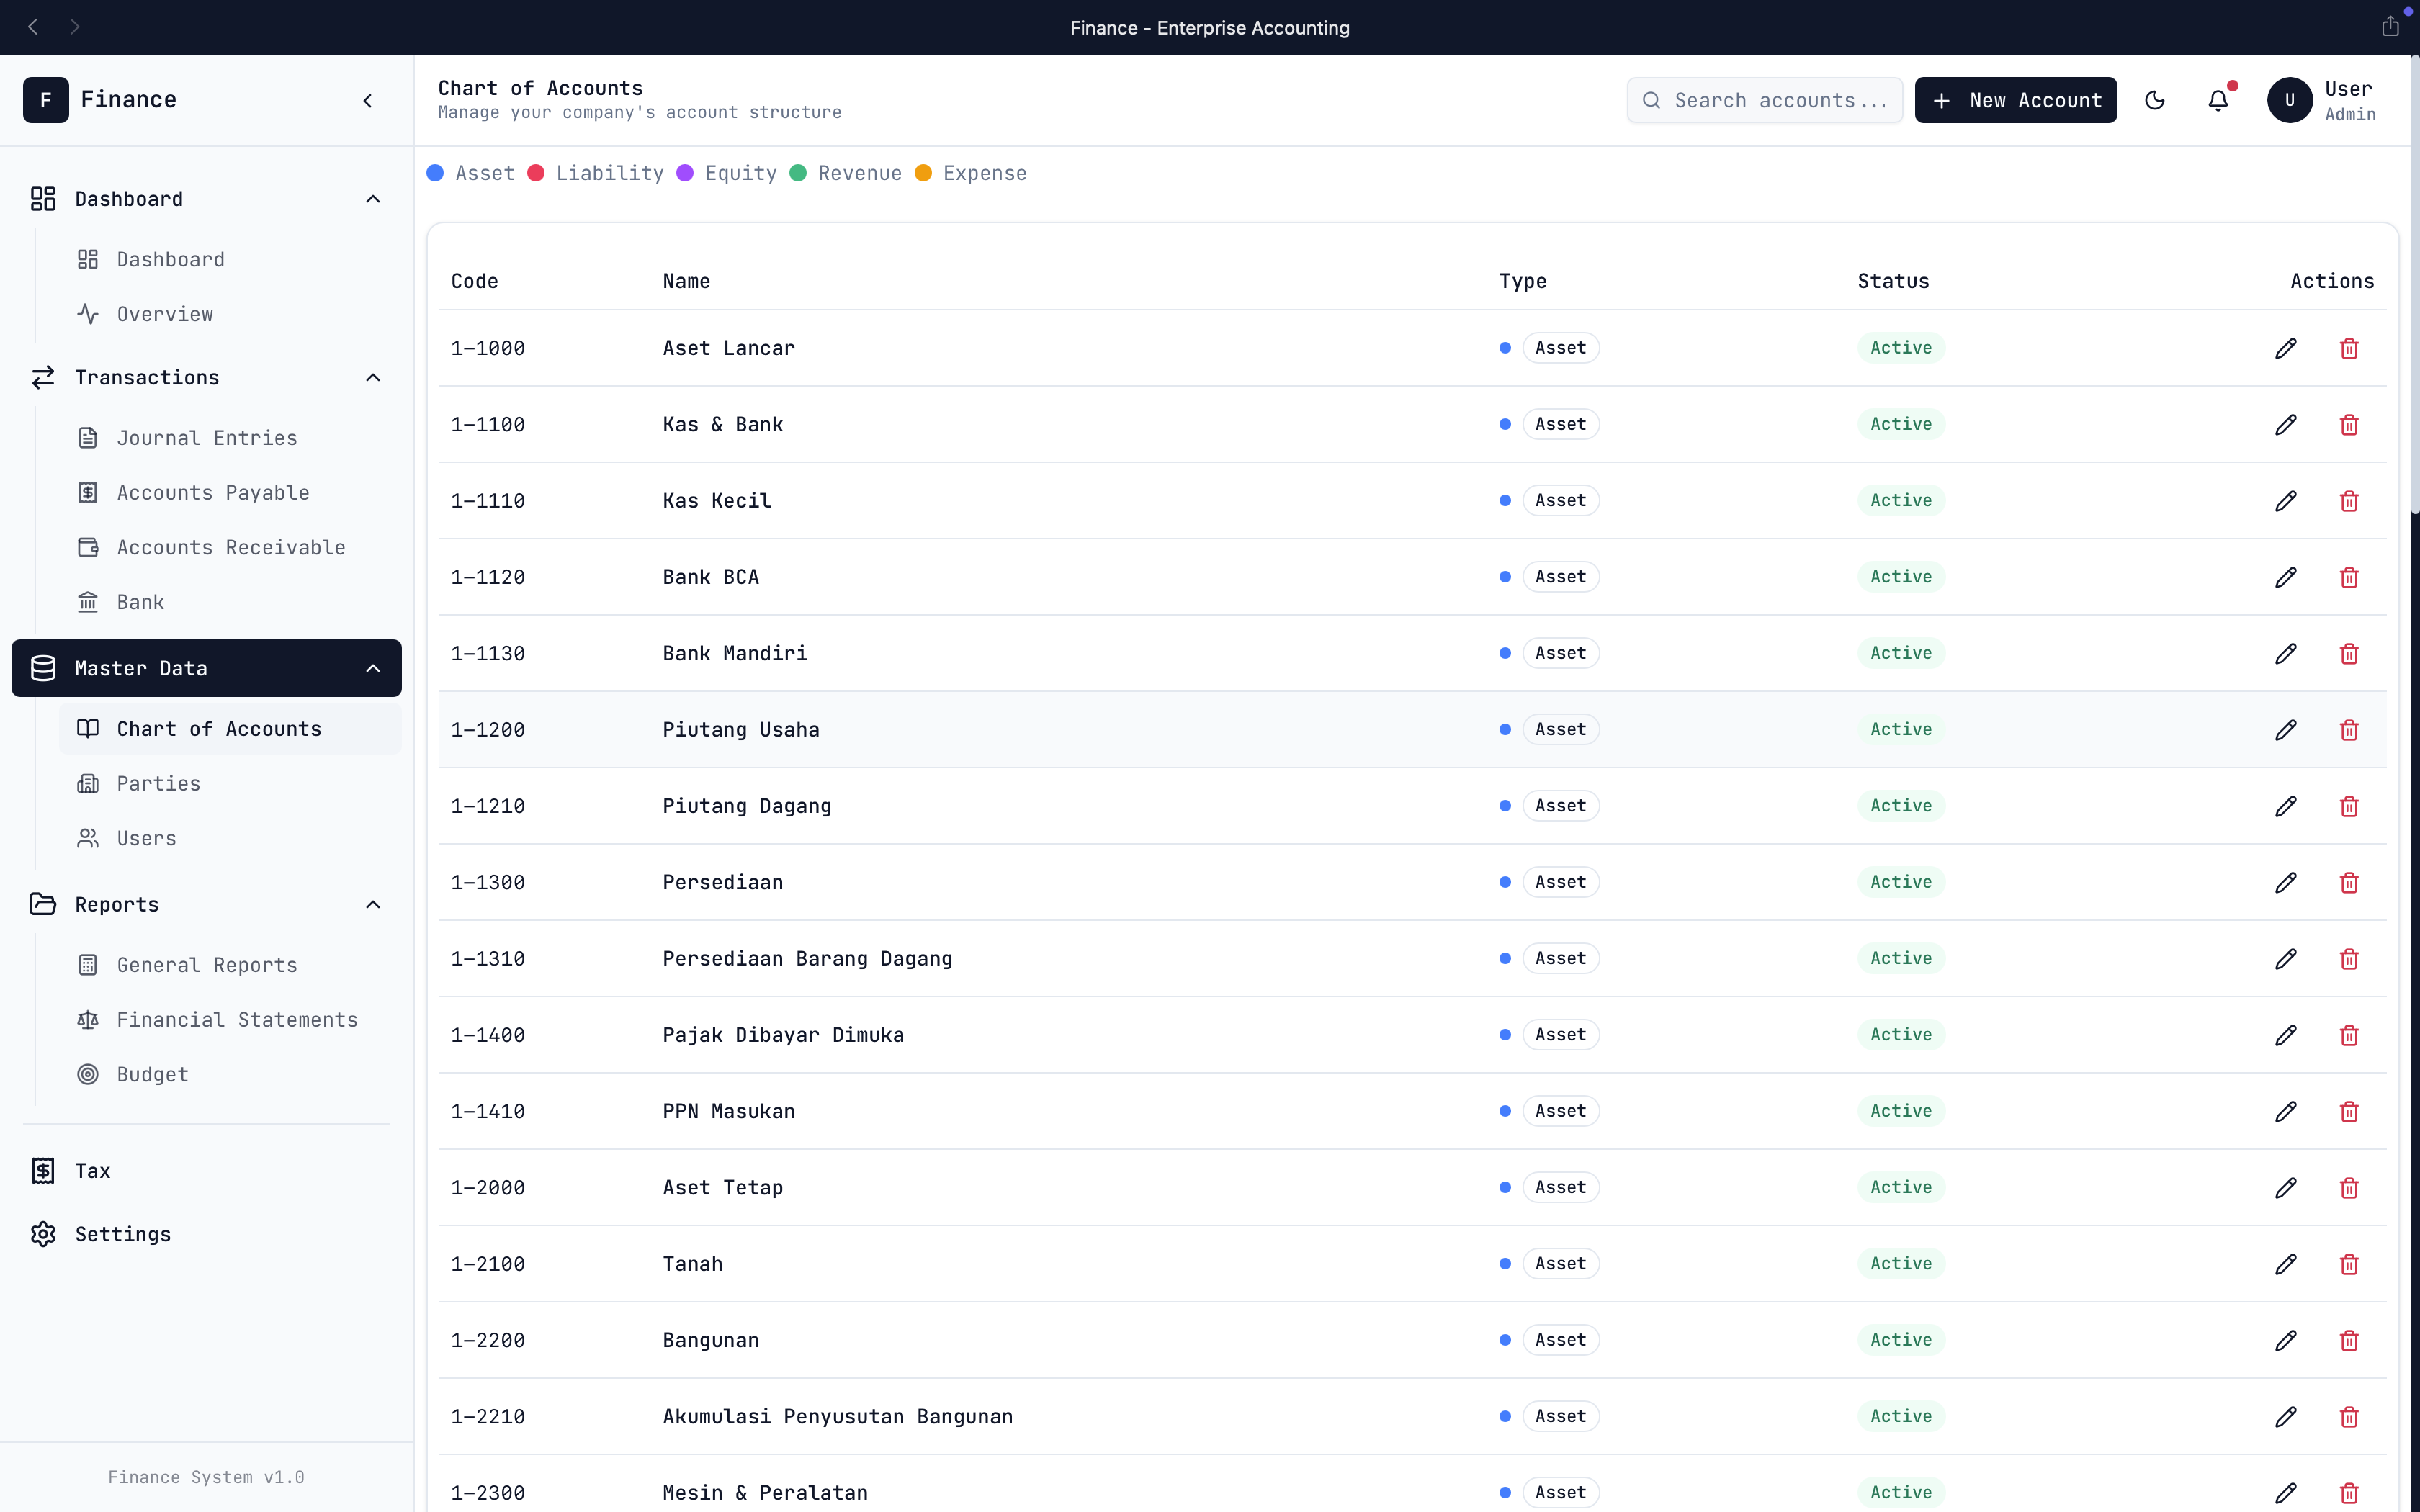Toggle dark mode with the moon icon

2155,100
